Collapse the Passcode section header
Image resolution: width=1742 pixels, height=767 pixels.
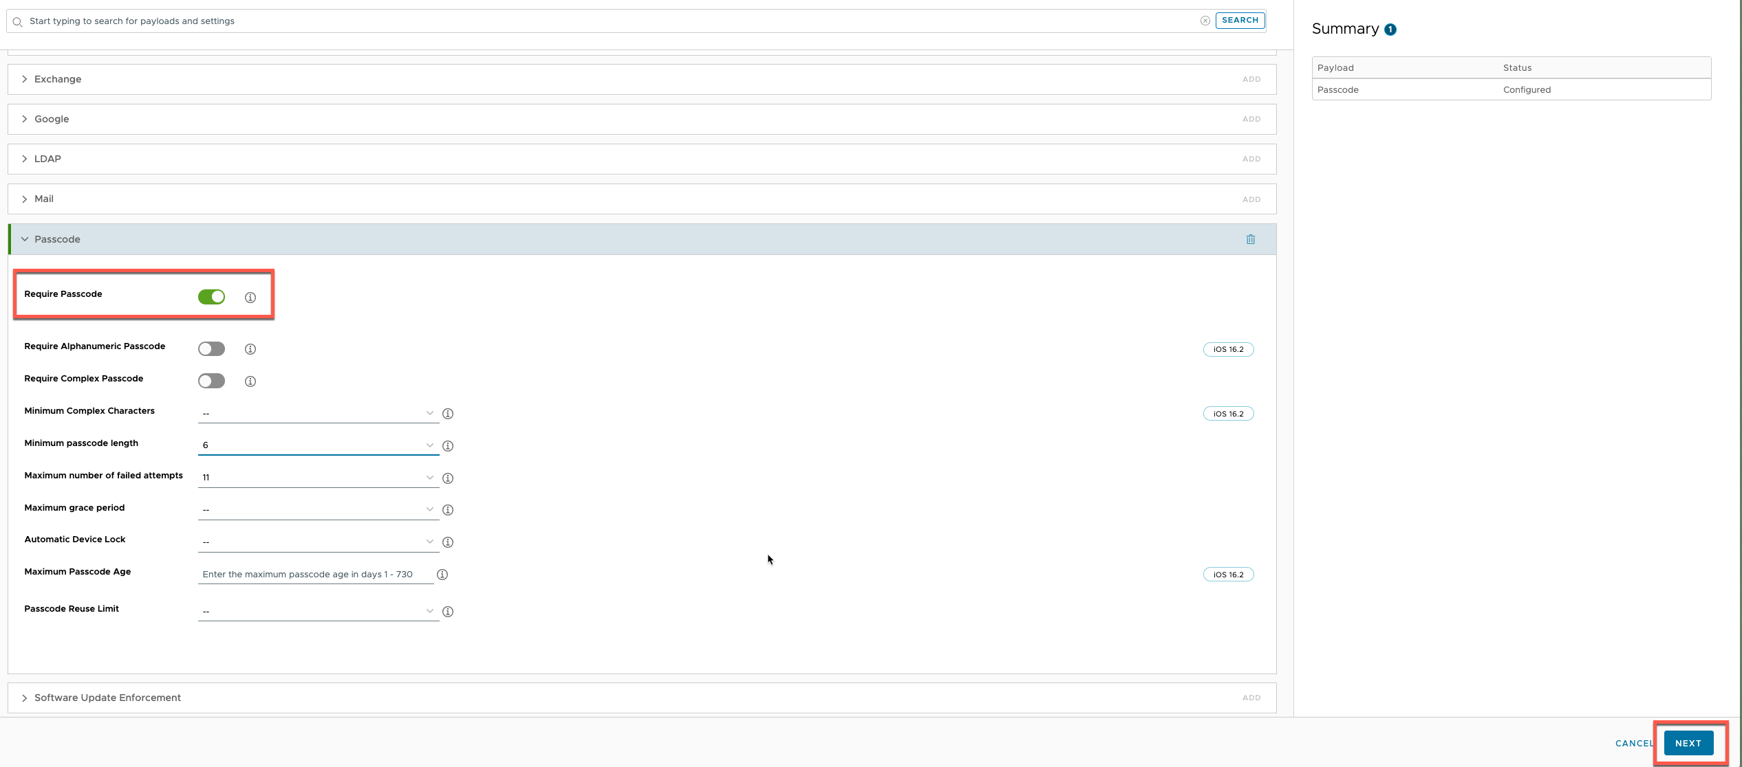57,239
